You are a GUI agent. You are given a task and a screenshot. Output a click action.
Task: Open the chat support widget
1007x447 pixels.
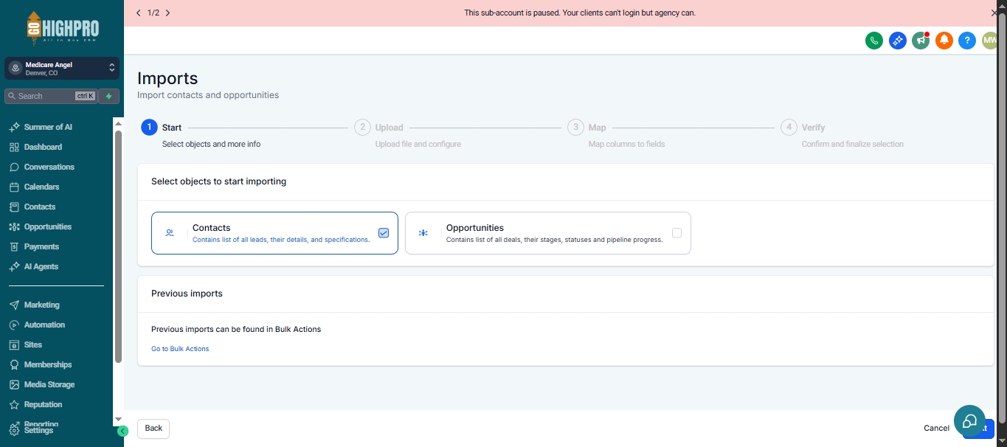click(x=969, y=421)
